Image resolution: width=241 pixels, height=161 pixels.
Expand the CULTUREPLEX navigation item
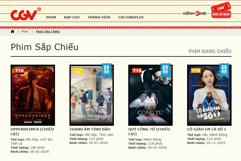(131, 17)
